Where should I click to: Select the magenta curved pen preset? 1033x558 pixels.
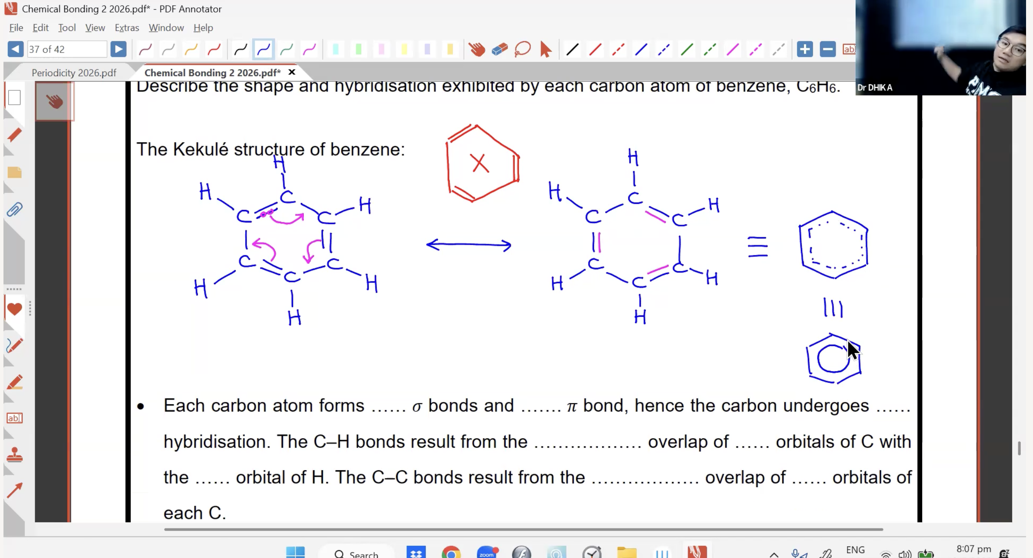(310, 49)
